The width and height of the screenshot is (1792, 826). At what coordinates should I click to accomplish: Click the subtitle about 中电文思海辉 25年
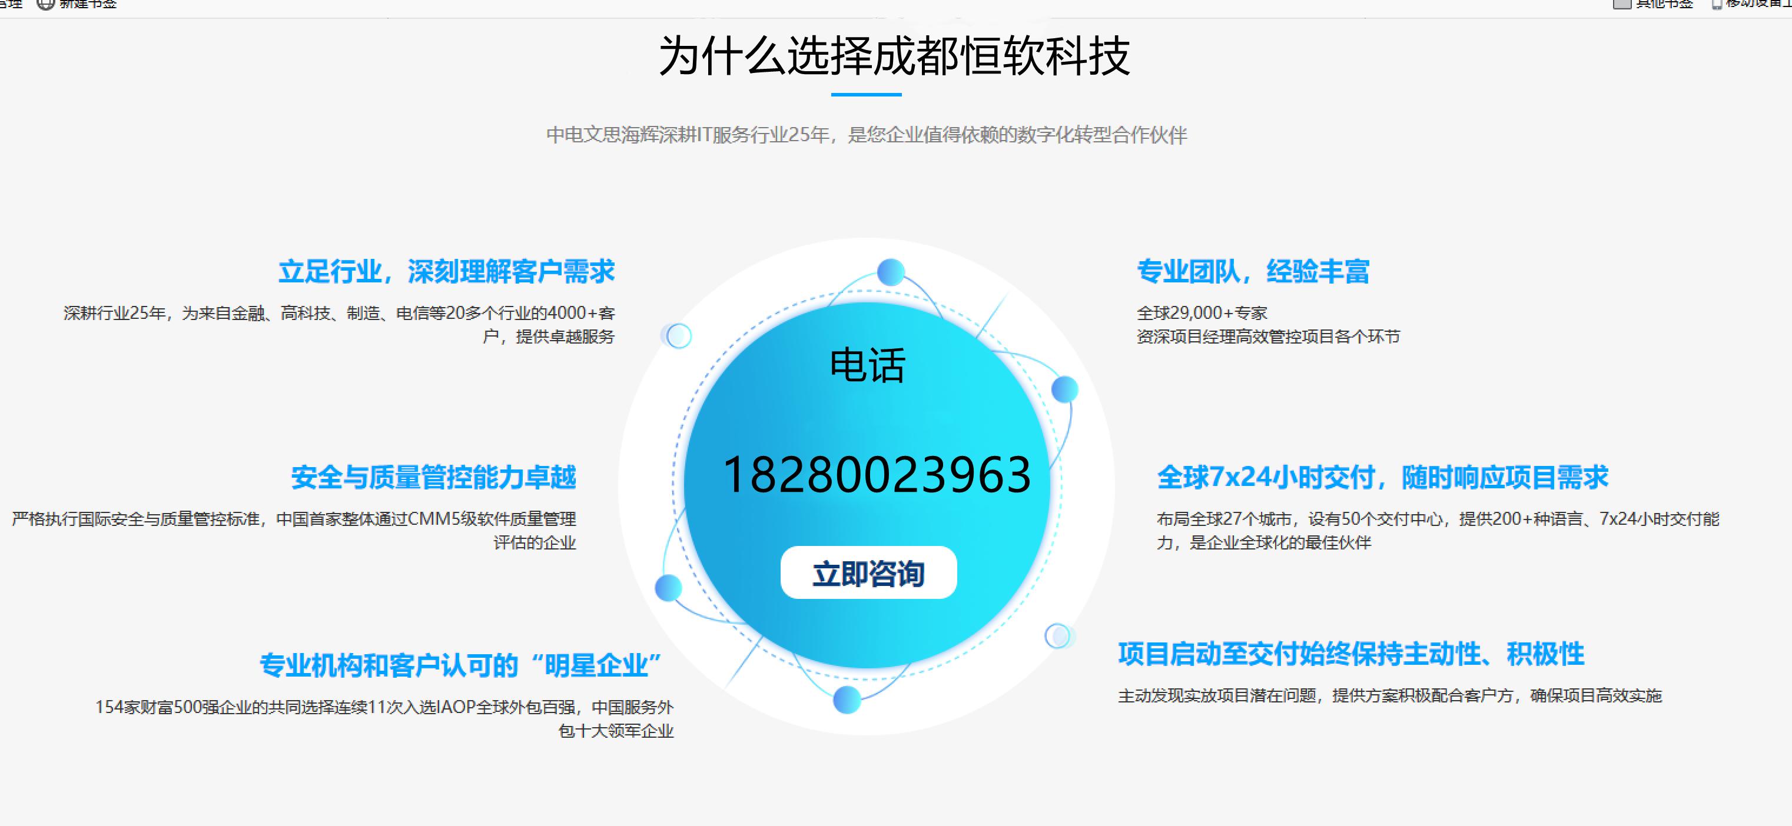tap(866, 135)
